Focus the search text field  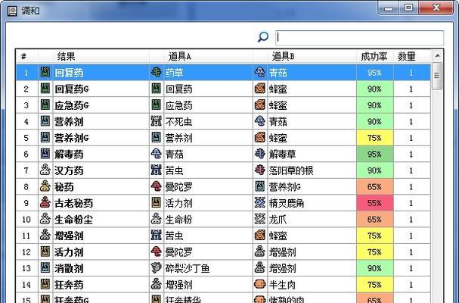(x=359, y=38)
